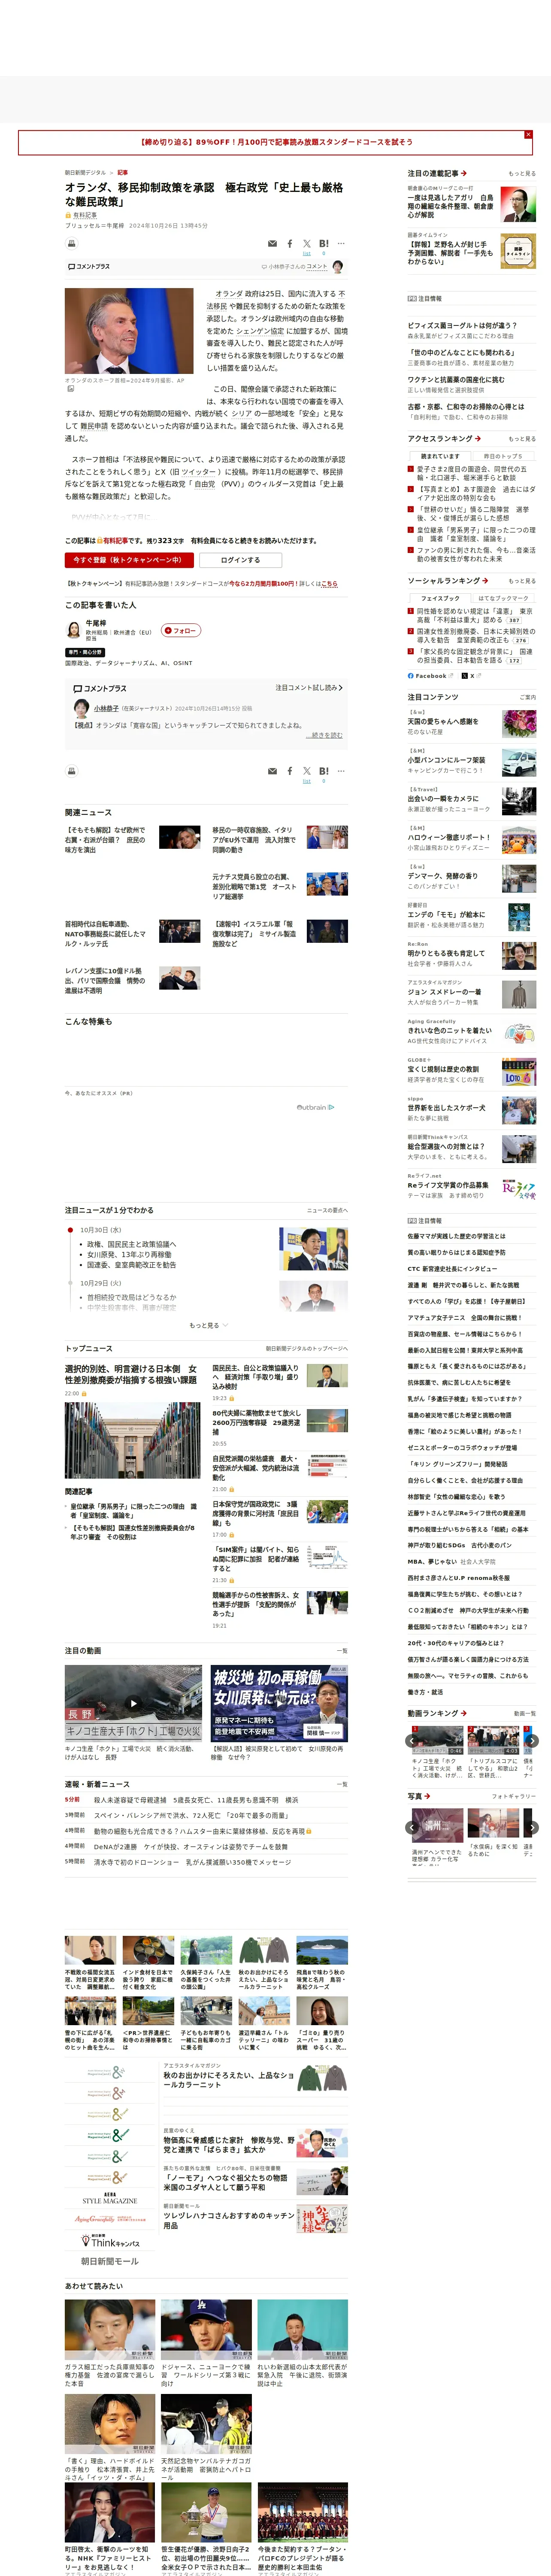The width and height of the screenshot is (551, 2576).
Task: Close the top promotional banner
Action: pos(528,134)
